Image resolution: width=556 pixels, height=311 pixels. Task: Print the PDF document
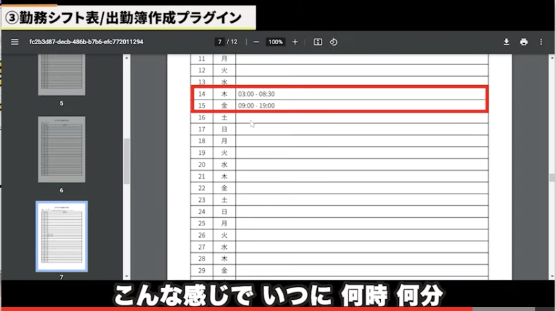[x=523, y=42]
